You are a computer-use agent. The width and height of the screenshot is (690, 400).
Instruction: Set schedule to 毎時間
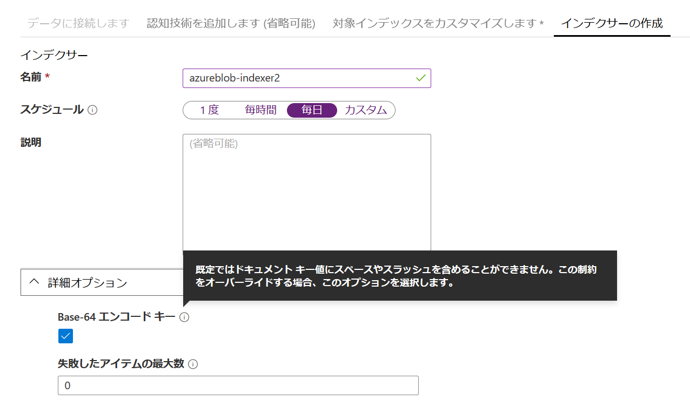[x=260, y=110]
